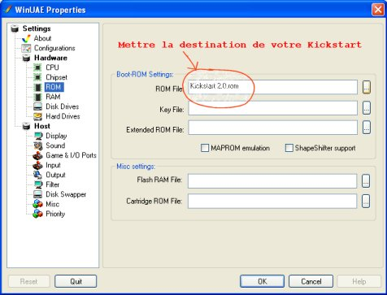The height and width of the screenshot is (295, 387).
Task: Browse for Cartridge ROM File
Action: coord(366,202)
